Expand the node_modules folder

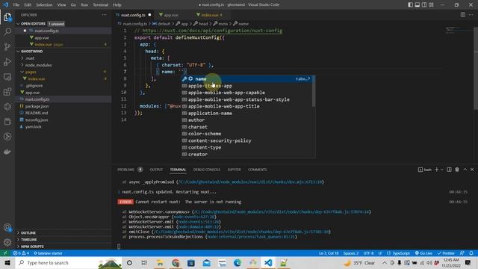(38, 65)
